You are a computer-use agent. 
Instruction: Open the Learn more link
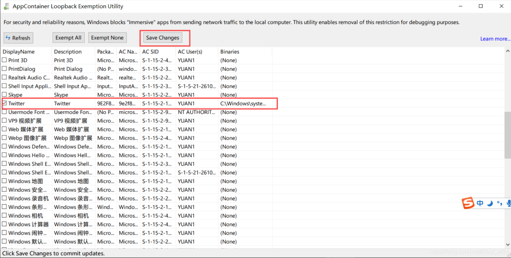pos(495,39)
